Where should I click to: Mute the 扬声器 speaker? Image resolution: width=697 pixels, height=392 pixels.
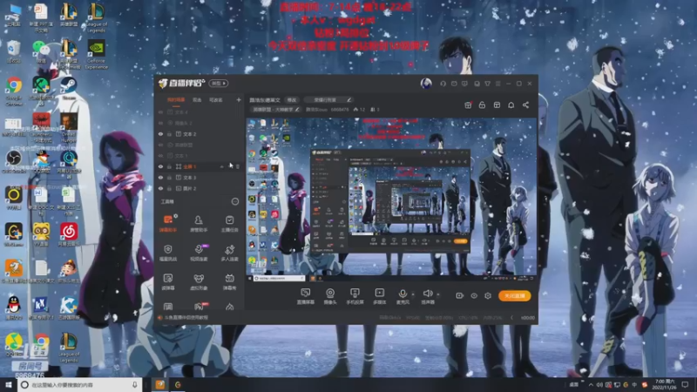click(428, 296)
